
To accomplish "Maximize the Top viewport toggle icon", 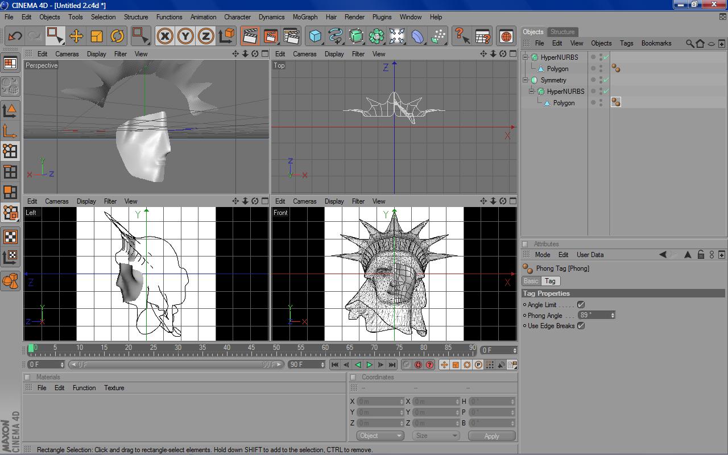I will pyautogui.click(x=513, y=54).
